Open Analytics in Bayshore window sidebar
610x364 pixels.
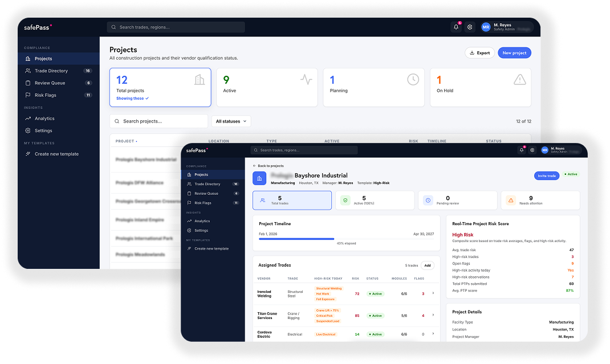[x=213, y=221]
